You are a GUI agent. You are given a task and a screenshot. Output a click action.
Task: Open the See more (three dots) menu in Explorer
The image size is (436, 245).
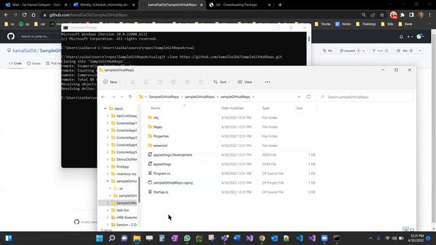[x=268, y=82]
